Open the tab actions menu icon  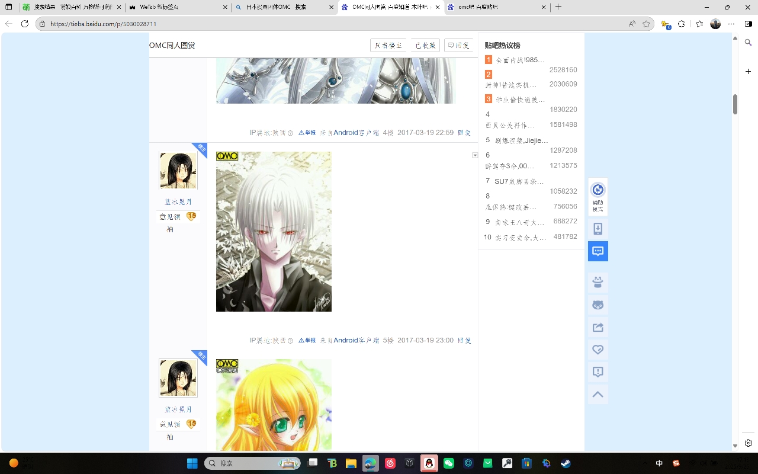[x=9, y=7]
